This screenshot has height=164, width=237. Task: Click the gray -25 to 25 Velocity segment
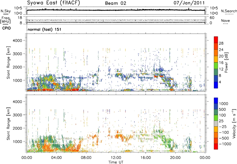pyautogui.click(x=216, y=123)
